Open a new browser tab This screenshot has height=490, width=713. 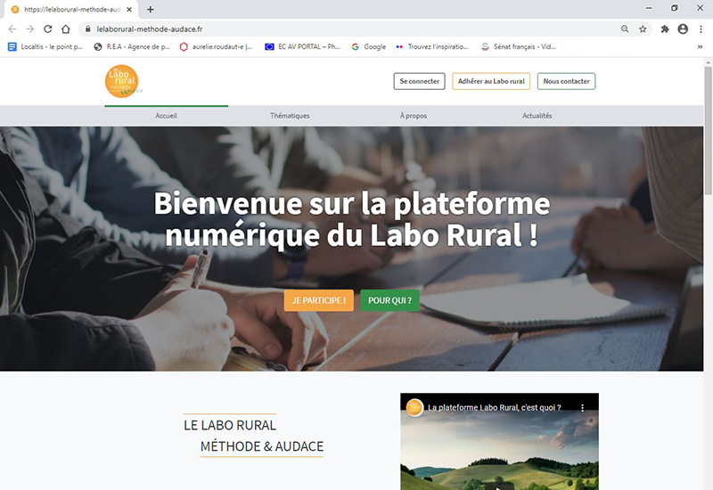151,9
